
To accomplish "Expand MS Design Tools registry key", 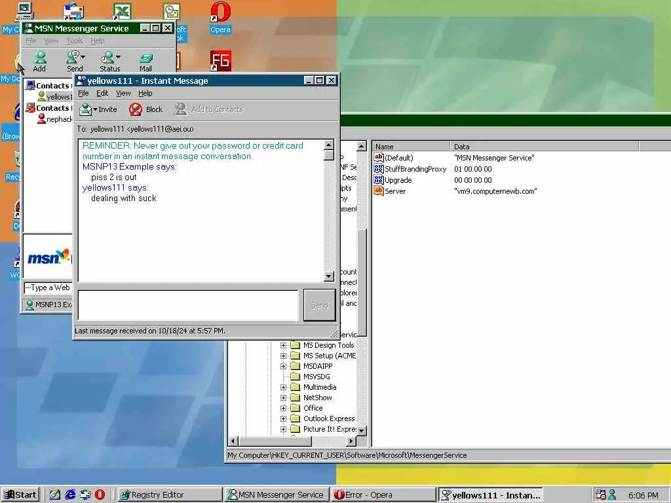I will (x=283, y=345).
